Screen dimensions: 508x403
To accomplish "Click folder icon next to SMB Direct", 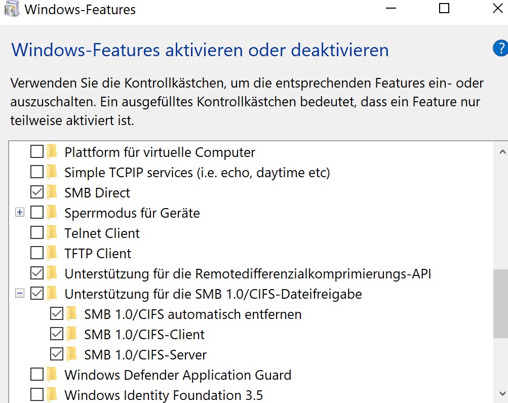I will pyautogui.click(x=52, y=192).
